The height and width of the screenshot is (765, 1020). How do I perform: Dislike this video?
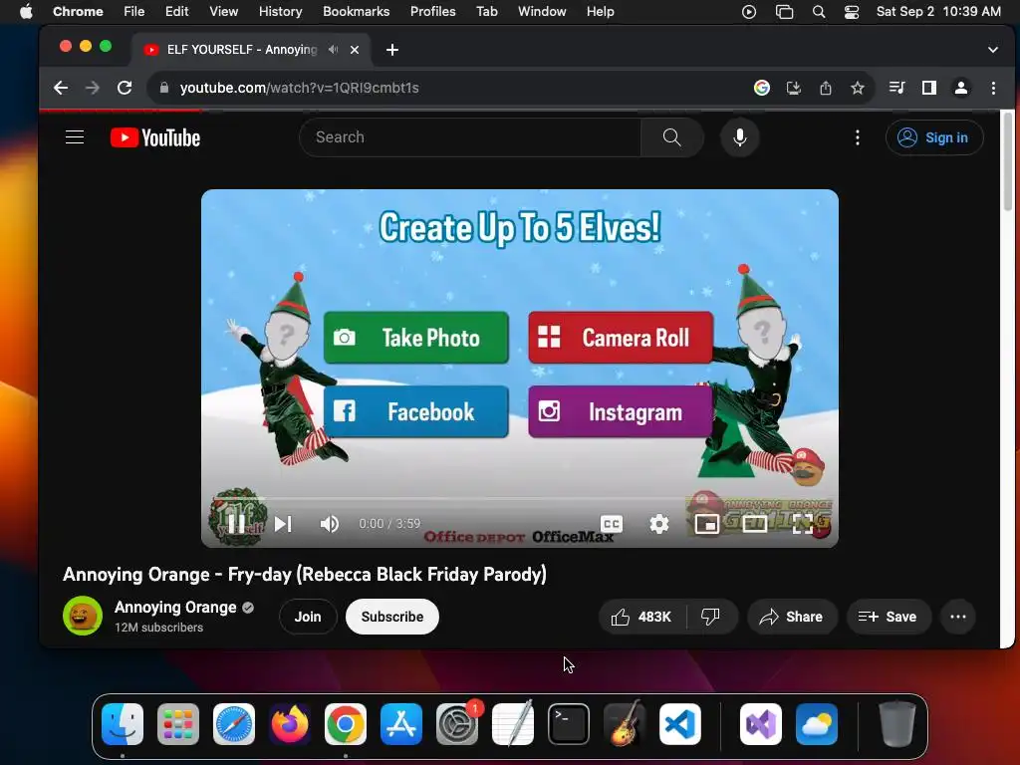[x=711, y=617]
